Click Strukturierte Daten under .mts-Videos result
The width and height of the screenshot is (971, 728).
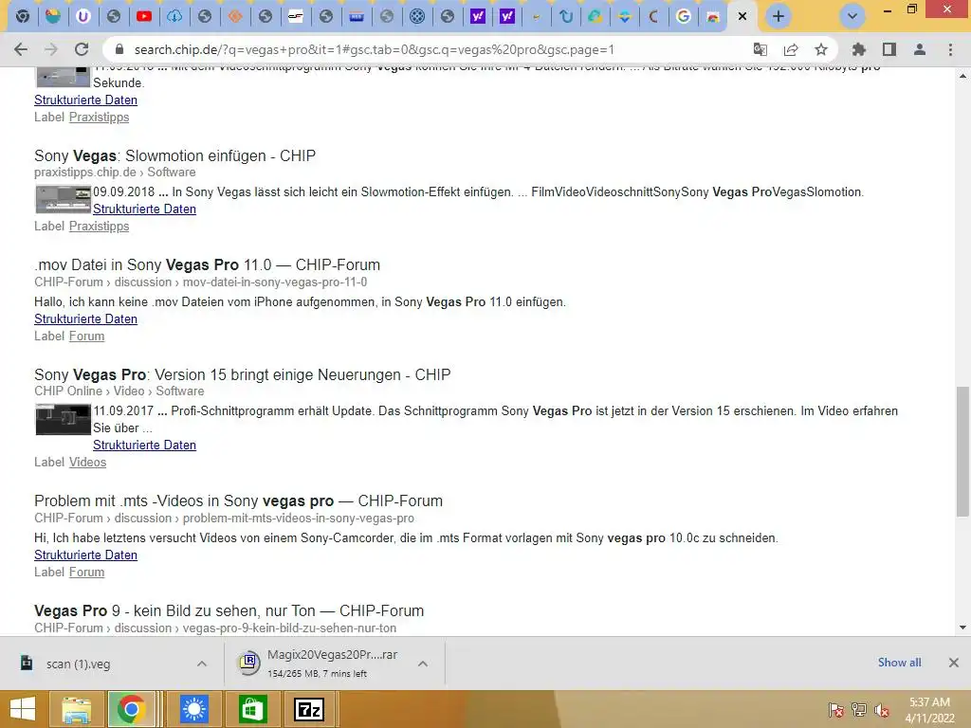point(85,555)
